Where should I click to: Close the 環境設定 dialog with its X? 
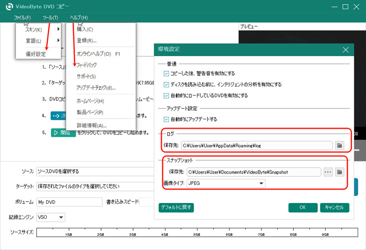(x=345, y=49)
